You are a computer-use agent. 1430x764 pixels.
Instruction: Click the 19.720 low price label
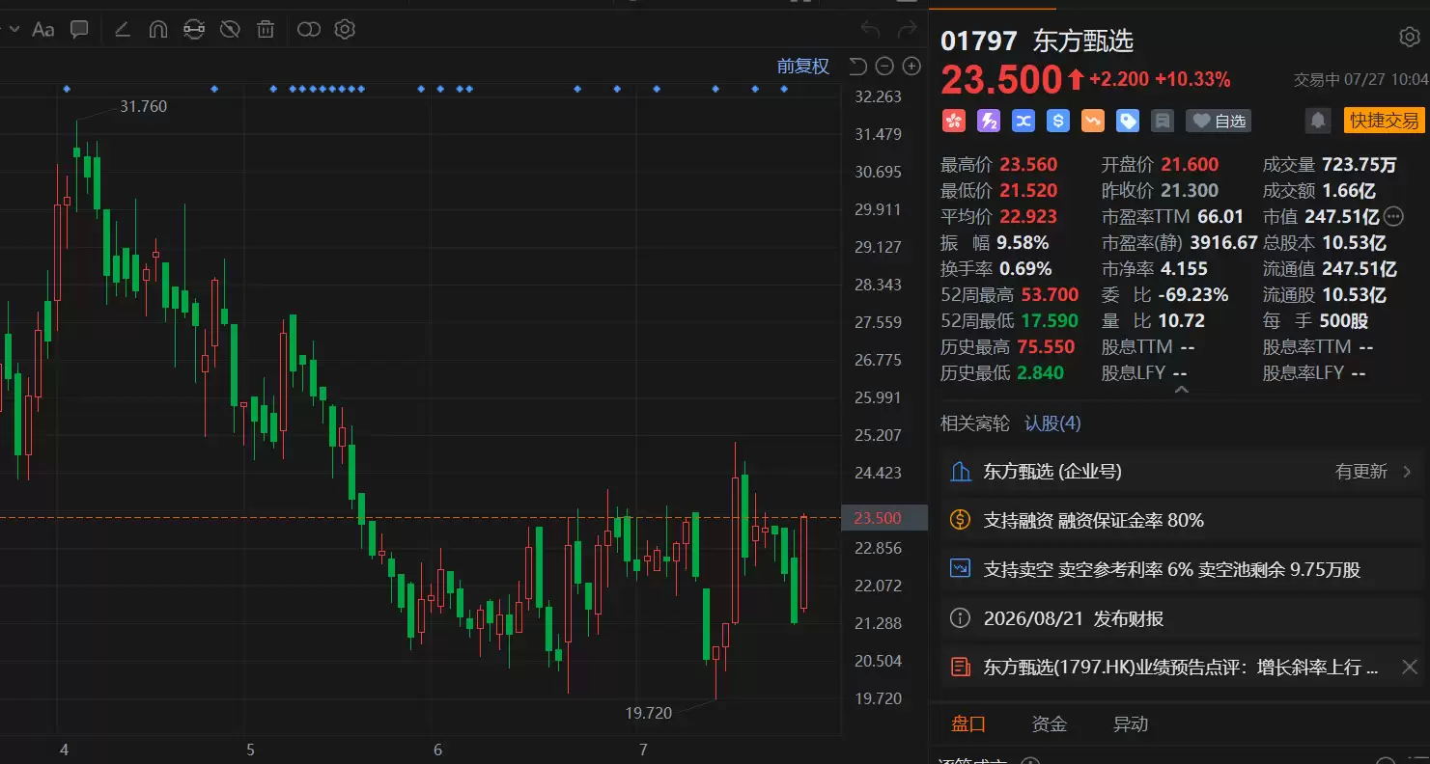tap(649, 713)
